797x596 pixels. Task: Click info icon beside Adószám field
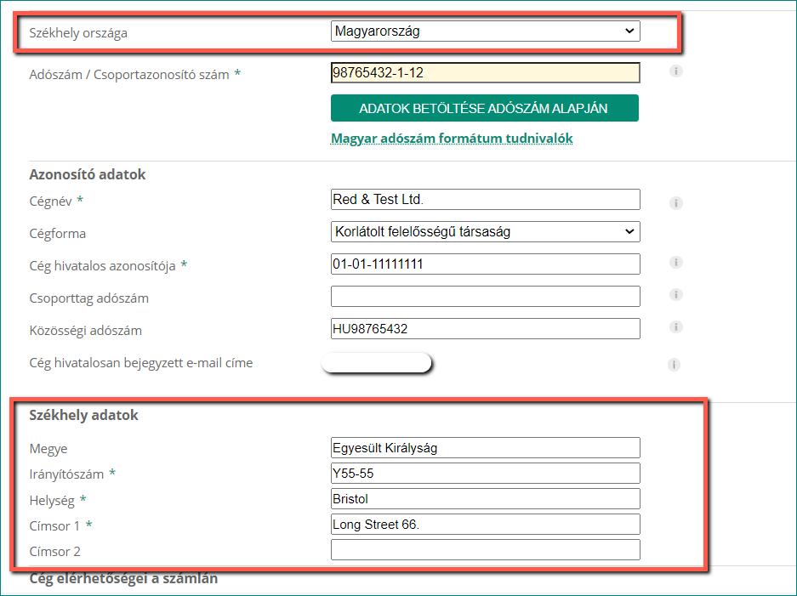tap(675, 71)
